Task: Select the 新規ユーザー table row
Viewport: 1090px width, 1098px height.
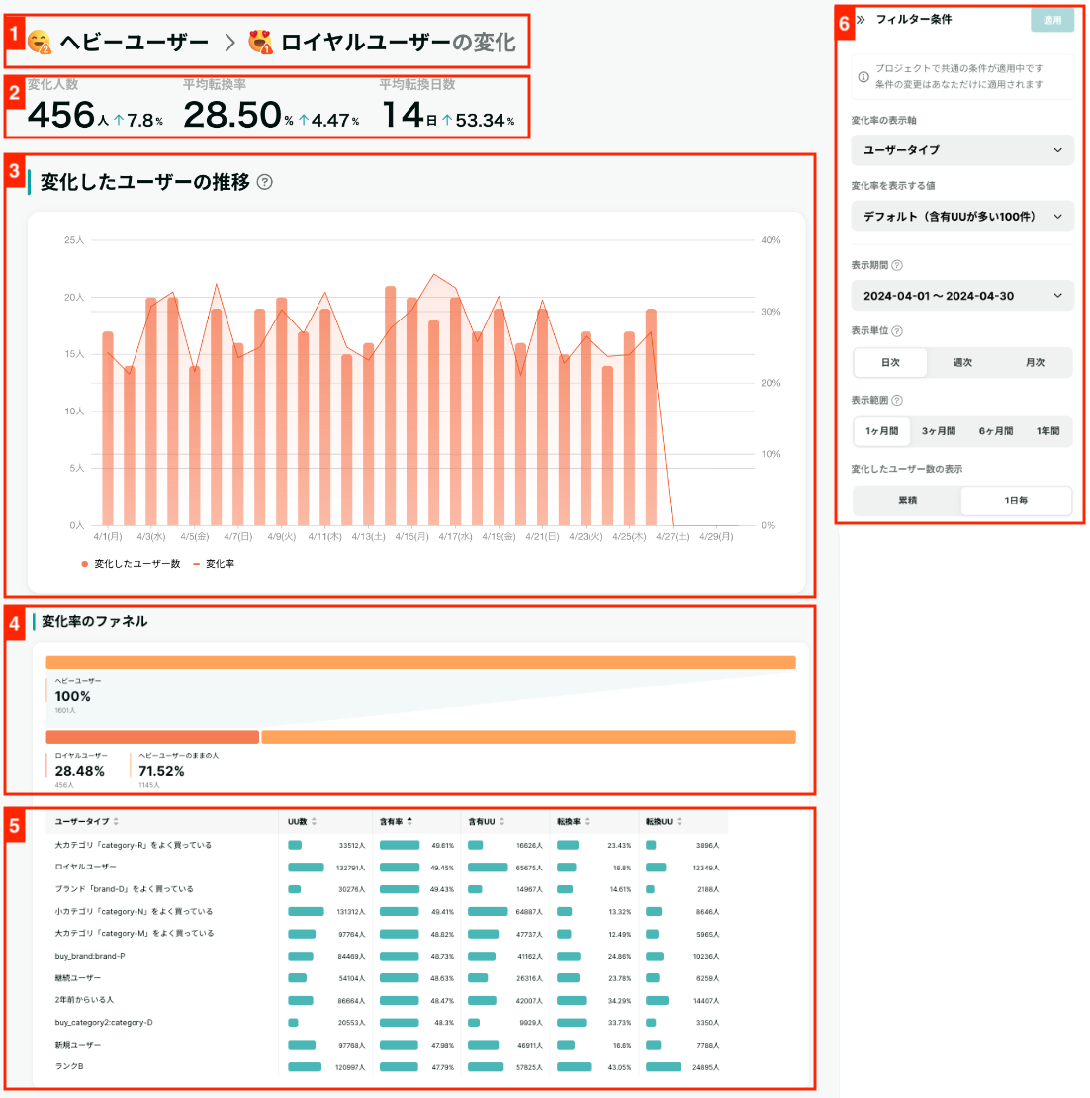Action: pos(387,1045)
